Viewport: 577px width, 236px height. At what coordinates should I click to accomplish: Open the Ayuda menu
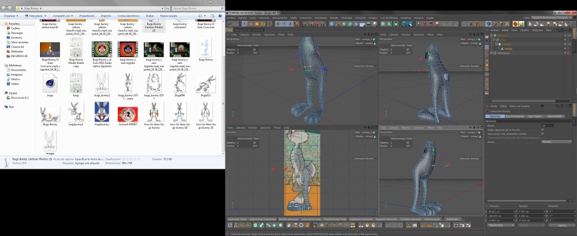coord(429,18)
